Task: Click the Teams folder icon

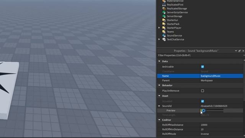Action: [x=164, y=31]
